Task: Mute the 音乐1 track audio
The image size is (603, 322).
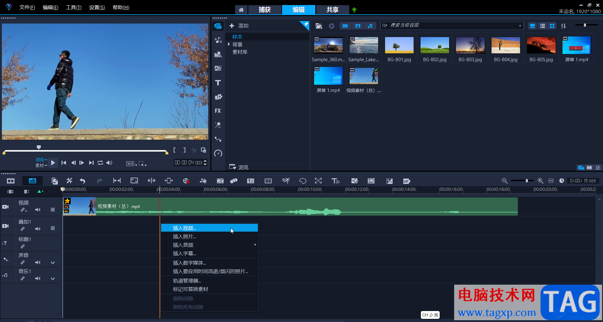Action: point(38,278)
